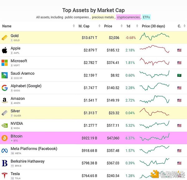Screen dimensions: 187x180
Task: Click the NVIDIA logo icon
Action: pos(5,125)
